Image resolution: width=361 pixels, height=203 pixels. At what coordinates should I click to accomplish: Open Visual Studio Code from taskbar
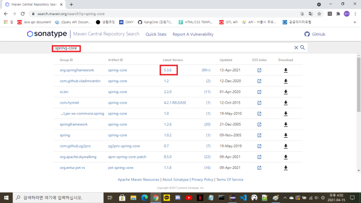[243, 198]
